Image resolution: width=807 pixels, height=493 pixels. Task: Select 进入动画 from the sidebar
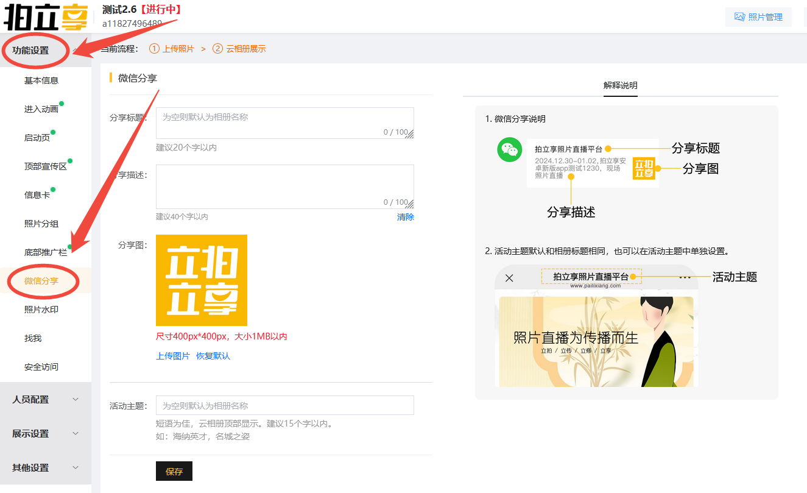coord(41,108)
